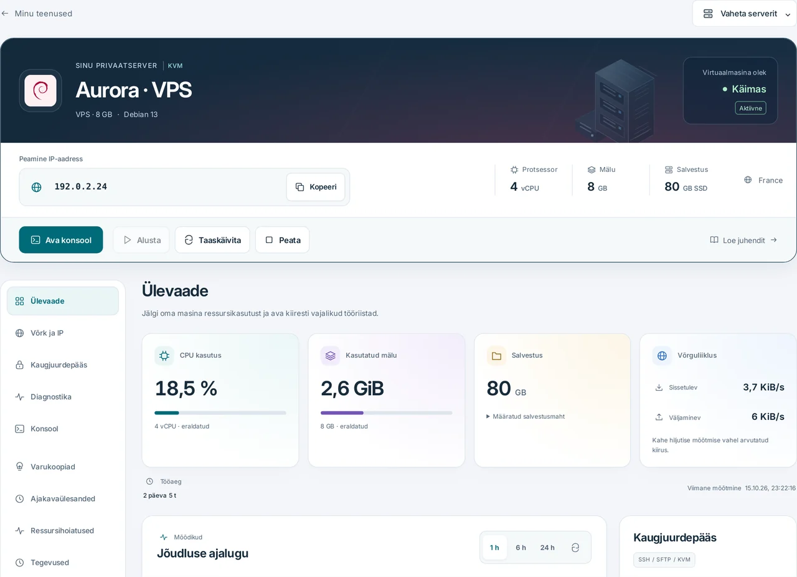Switch the chart to 24 h range
The image size is (797, 577).
[547, 548]
